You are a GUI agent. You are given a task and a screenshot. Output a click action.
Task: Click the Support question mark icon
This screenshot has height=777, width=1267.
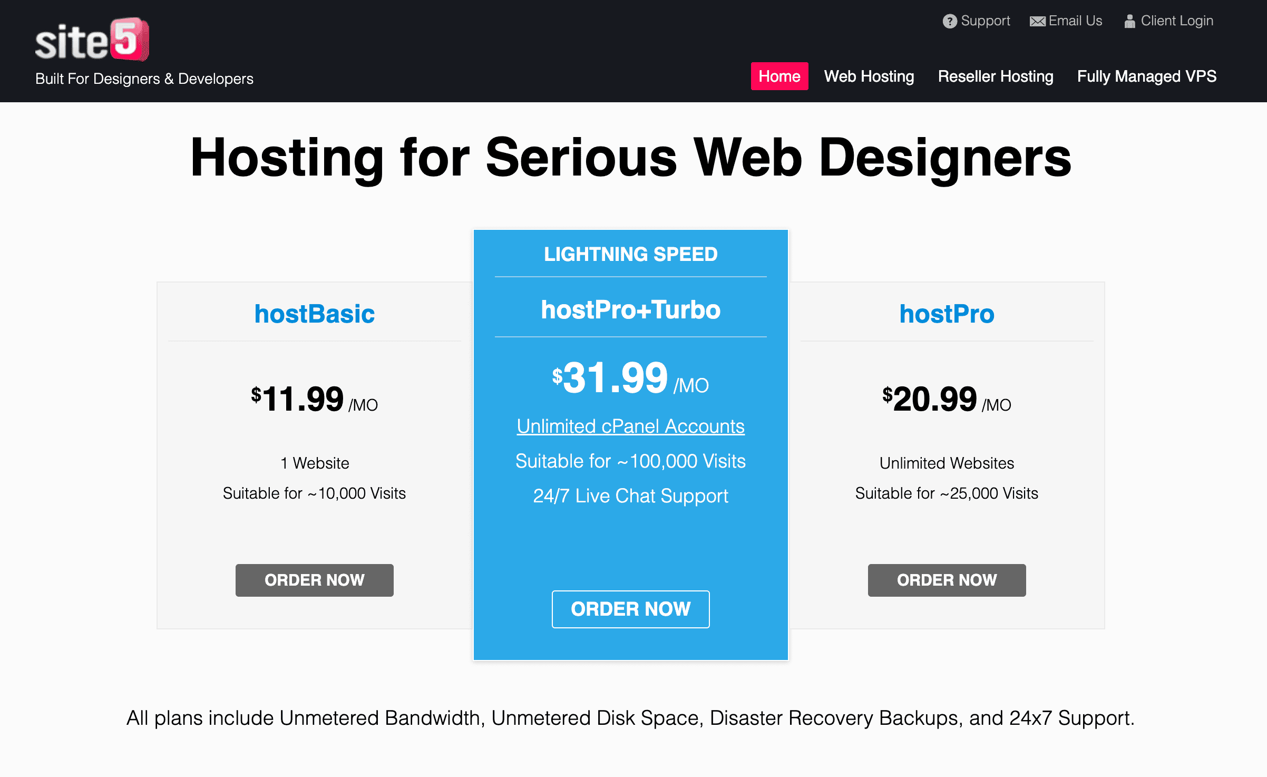[949, 21]
